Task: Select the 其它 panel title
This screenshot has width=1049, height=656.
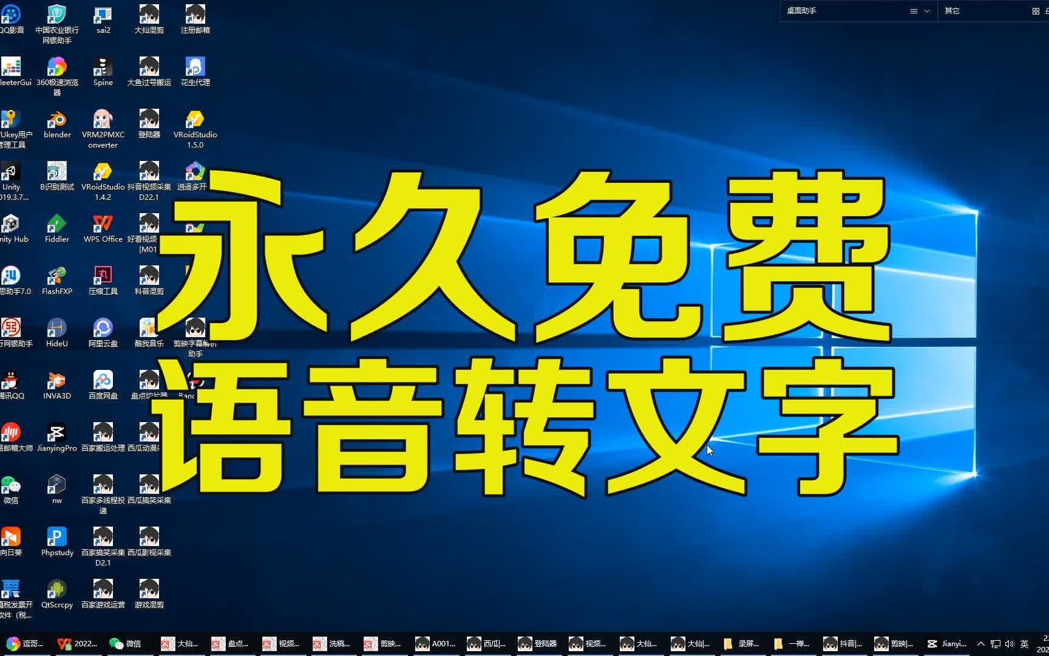Action: click(952, 11)
